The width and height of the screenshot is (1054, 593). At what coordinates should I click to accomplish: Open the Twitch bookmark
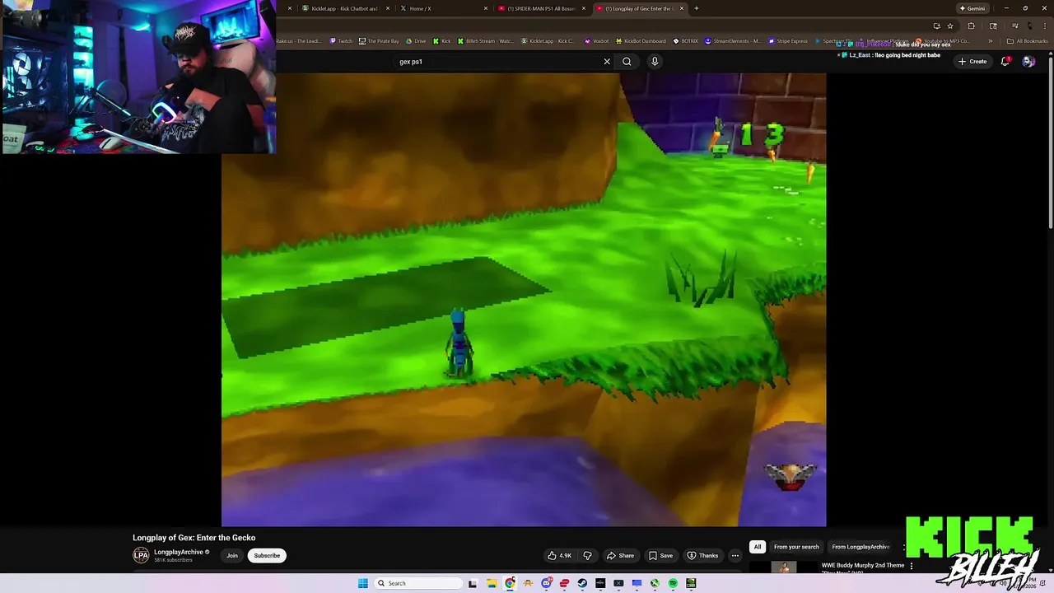click(341, 41)
